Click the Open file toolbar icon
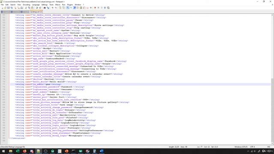 (5, 8)
